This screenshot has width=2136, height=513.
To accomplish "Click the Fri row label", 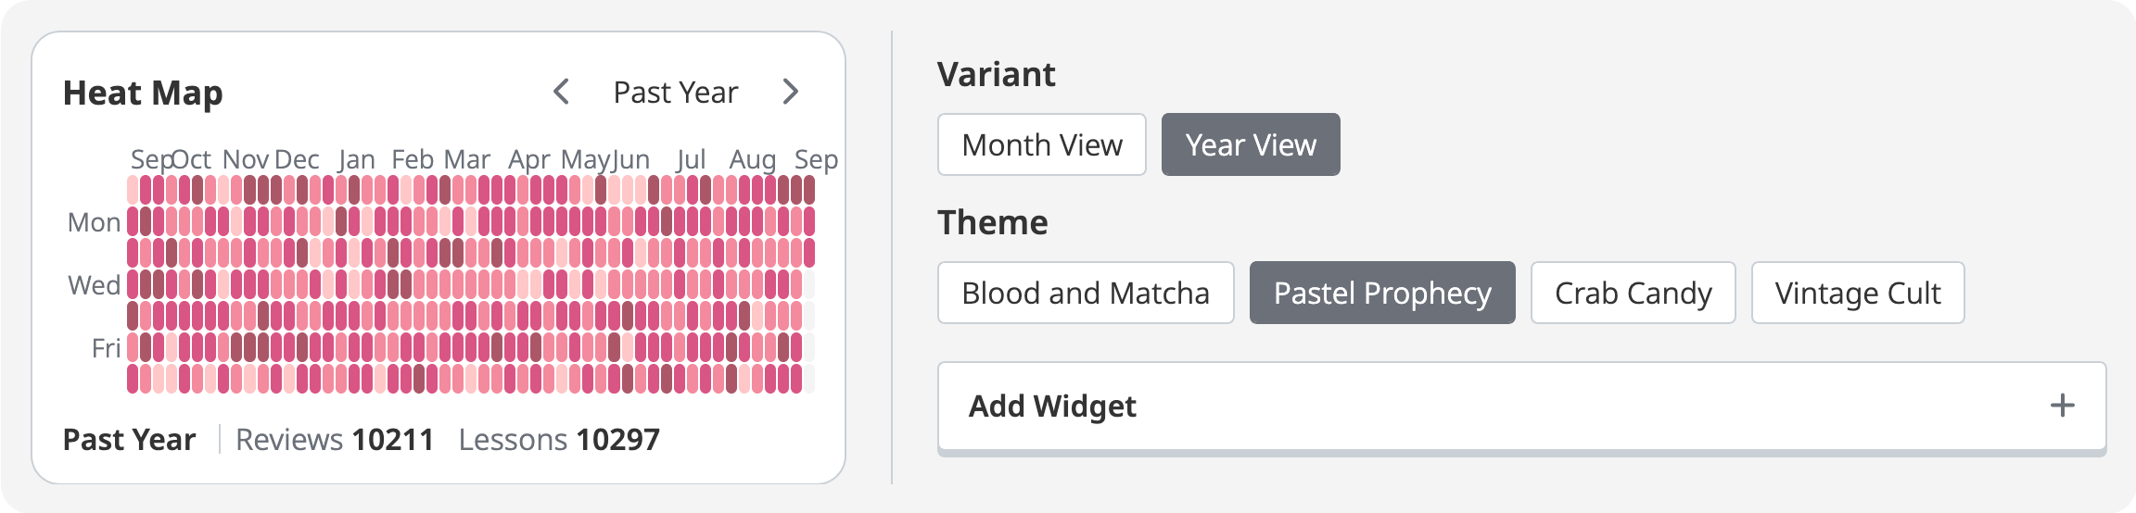I will [x=106, y=348].
